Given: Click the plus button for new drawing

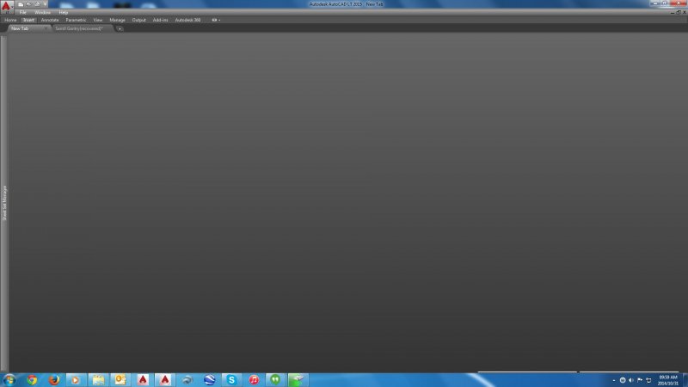Looking at the screenshot, I should (120, 29).
